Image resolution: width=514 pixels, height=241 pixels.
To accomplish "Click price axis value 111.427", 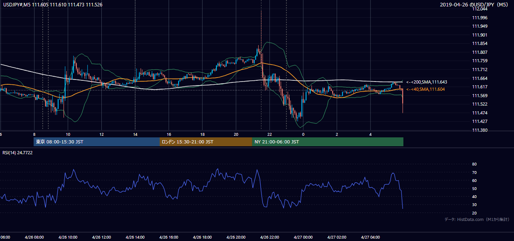I will click(479, 121).
